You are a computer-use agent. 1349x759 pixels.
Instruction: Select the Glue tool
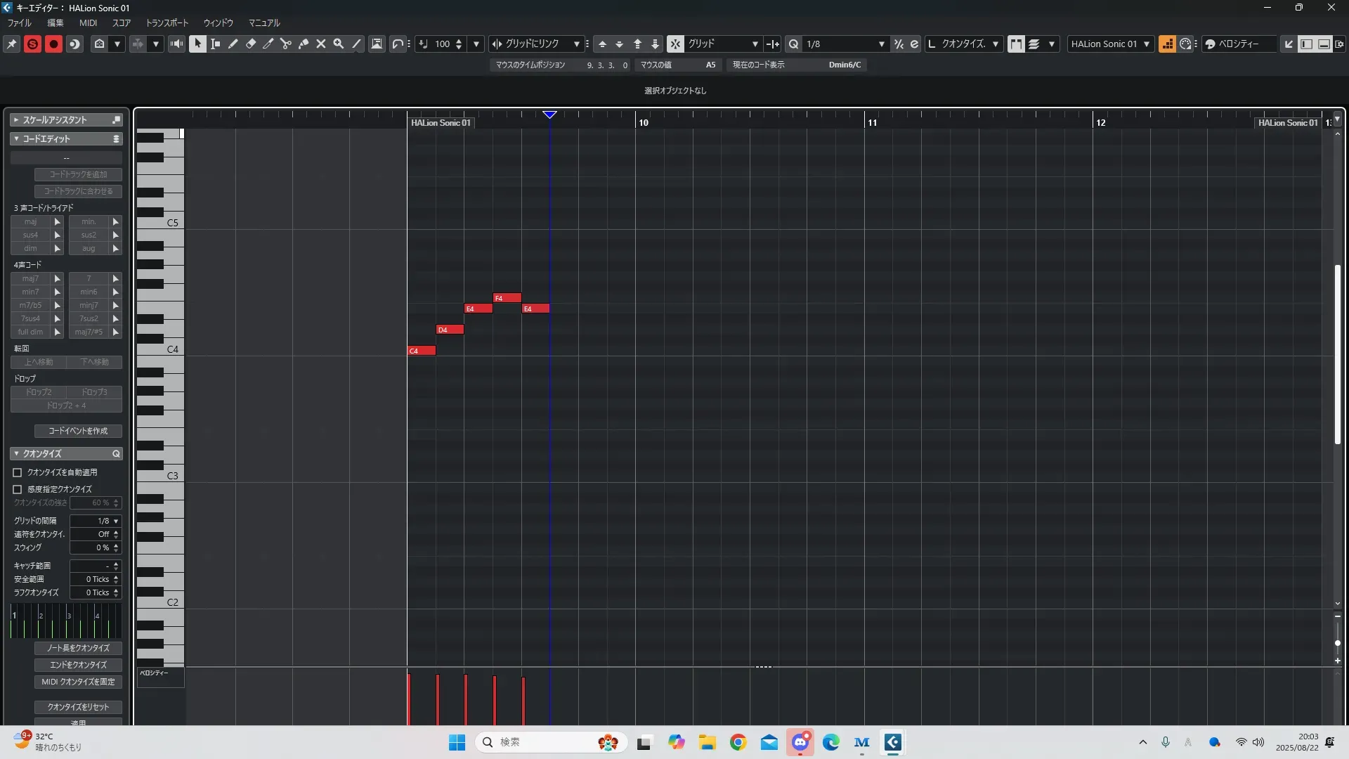(303, 44)
